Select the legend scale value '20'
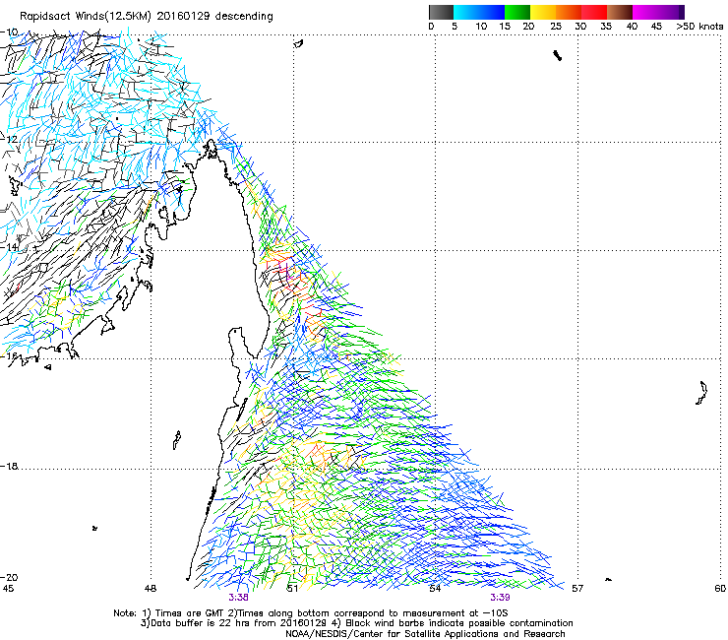Screen dimensions: 728x640 click(x=528, y=27)
